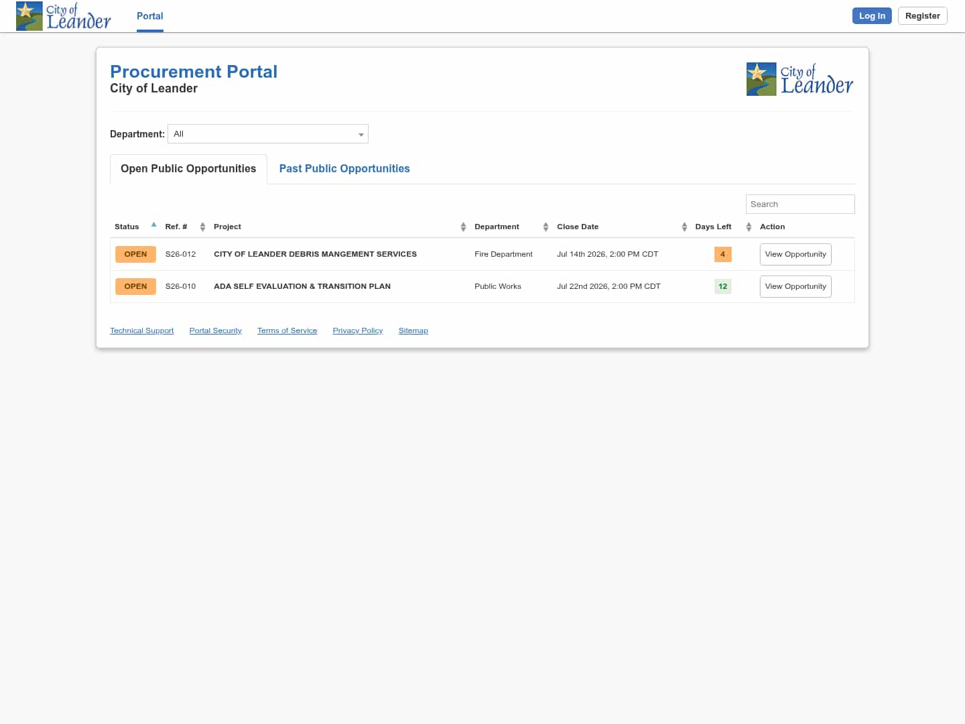965x724 pixels.
Task: Click project title ADA SELF EVALUATION & TRANSITION PLAN
Action: (302, 286)
